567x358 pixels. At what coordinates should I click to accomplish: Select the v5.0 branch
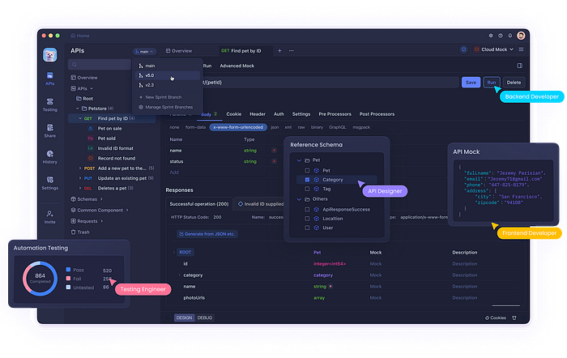(x=168, y=75)
